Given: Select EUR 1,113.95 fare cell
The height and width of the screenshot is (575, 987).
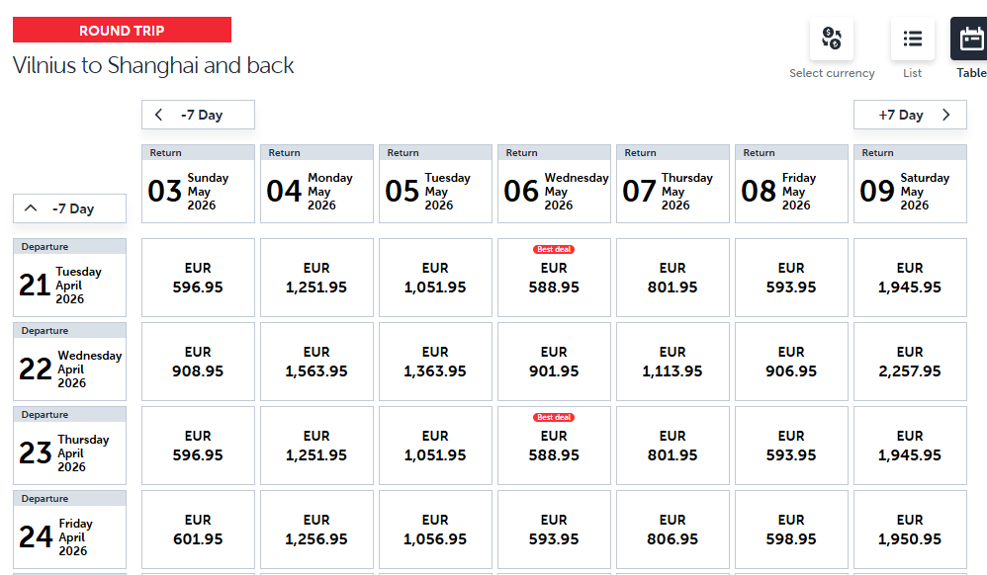Looking at the screenshot, I should [673, 362].
